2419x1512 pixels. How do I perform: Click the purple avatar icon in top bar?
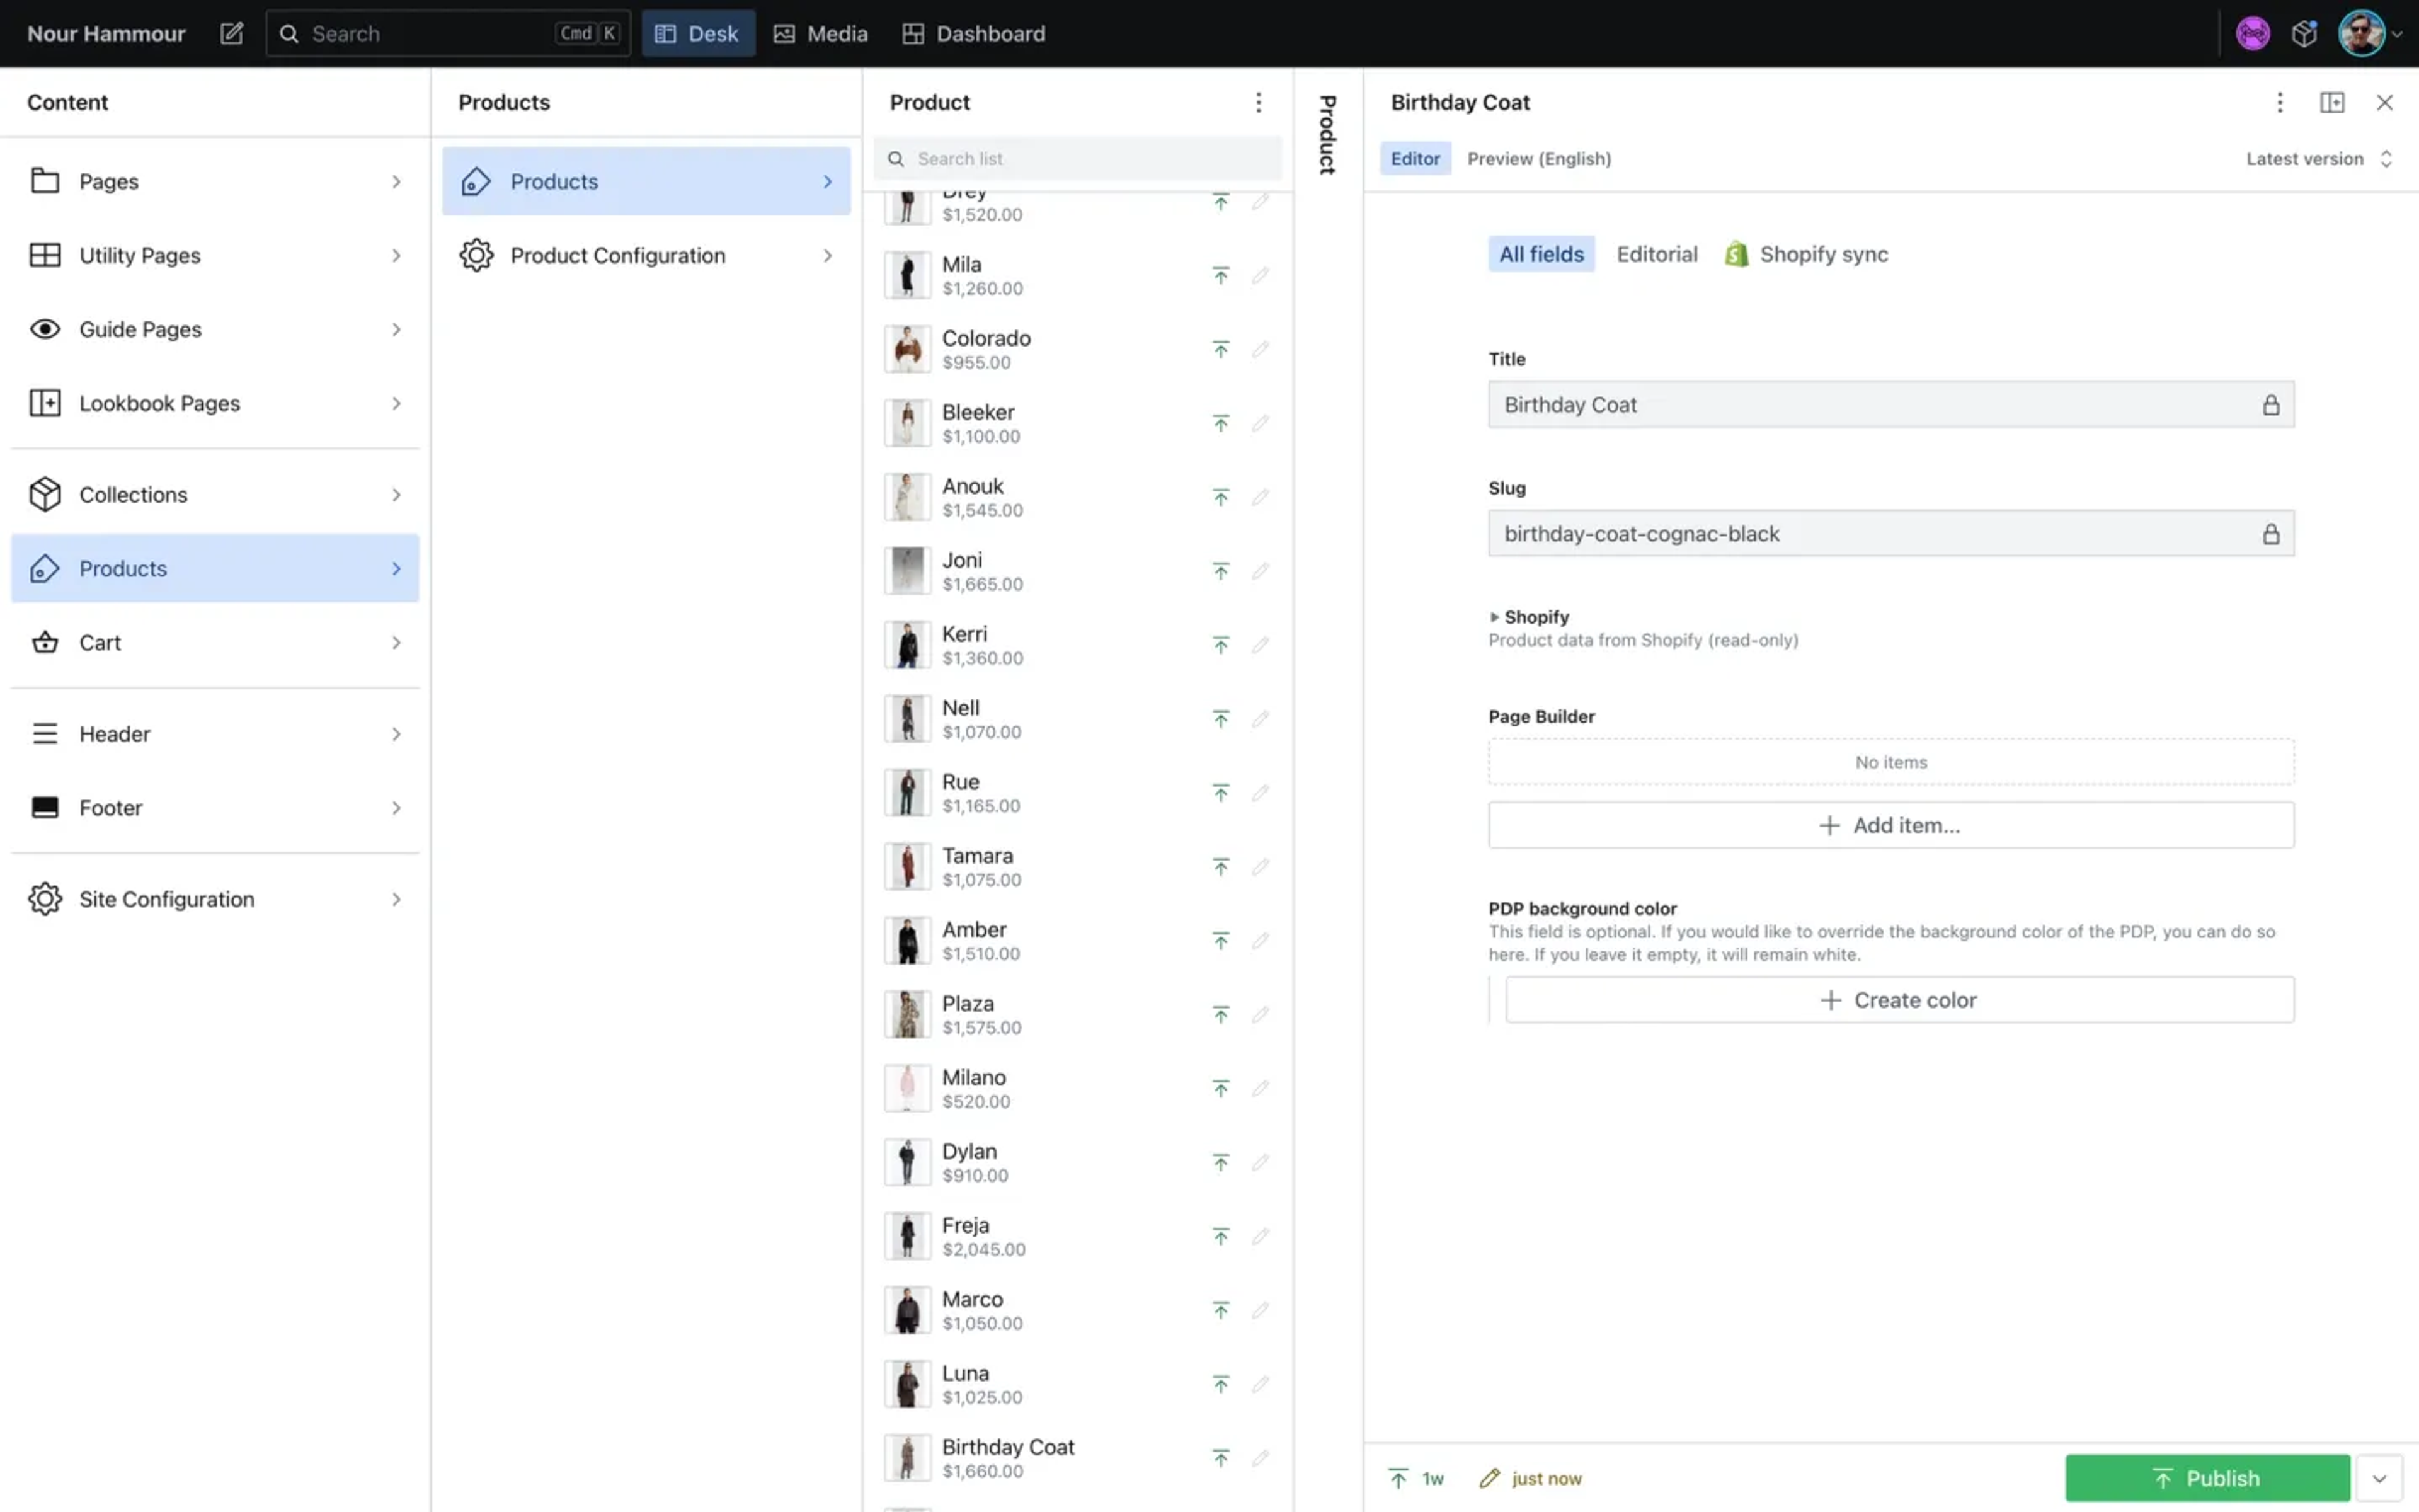(x=2252, y=34)
